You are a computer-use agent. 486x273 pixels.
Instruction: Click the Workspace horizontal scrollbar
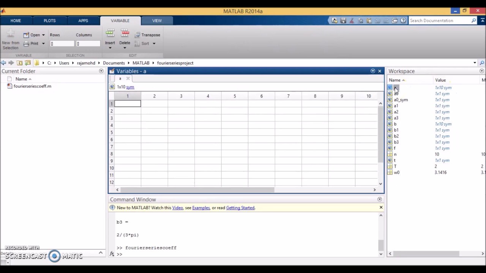(x=427, y=254)
